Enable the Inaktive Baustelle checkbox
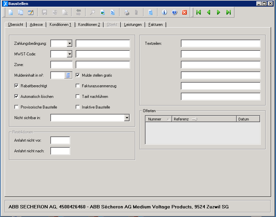The height and width of the screenshot is (217, 276). 78,107
